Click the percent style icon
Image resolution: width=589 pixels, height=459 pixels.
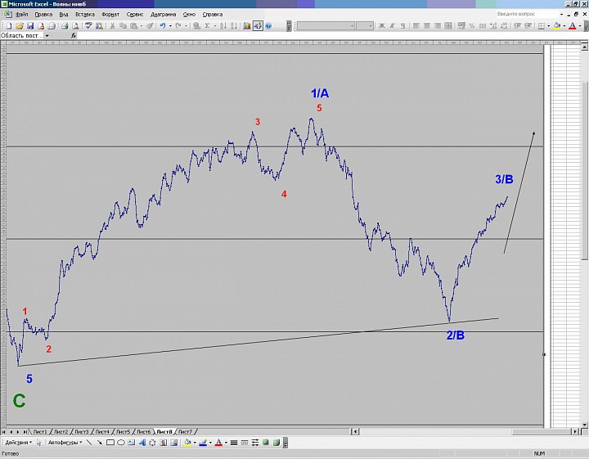(x=472, y=25)
